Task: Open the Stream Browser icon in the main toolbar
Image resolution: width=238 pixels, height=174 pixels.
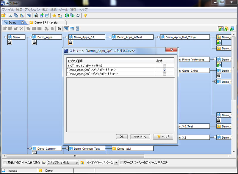Action: 29,15
